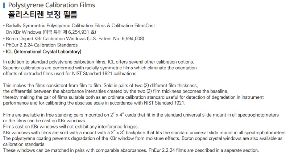The width and height of the screenshot is (290, 155).
Task: Select the "Radially Symmetric Polystyrene Calibration Films" bullet
Action: 65,26
